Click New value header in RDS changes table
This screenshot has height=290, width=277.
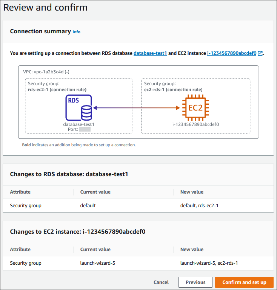192,192
